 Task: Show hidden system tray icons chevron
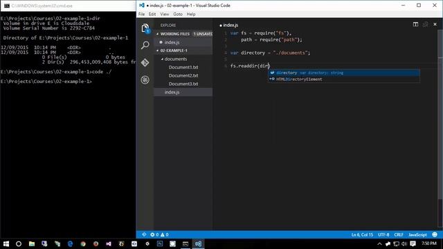[379, 243]
